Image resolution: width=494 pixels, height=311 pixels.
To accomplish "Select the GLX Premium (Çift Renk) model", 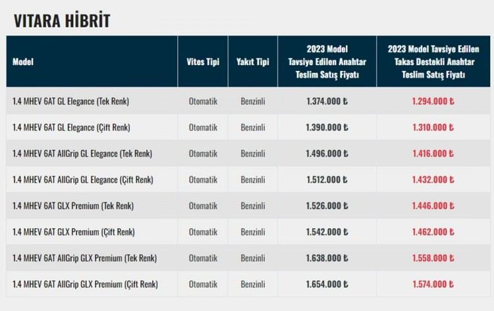I will click(x=73, y=231).
